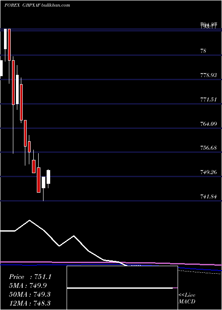Click the '12MA : 748.3' value
The height and width of the screenshot is (310, 222).
point(30,303)
